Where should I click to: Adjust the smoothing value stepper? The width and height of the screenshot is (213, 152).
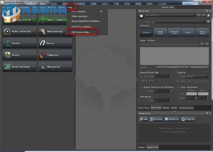pos(171,77)
